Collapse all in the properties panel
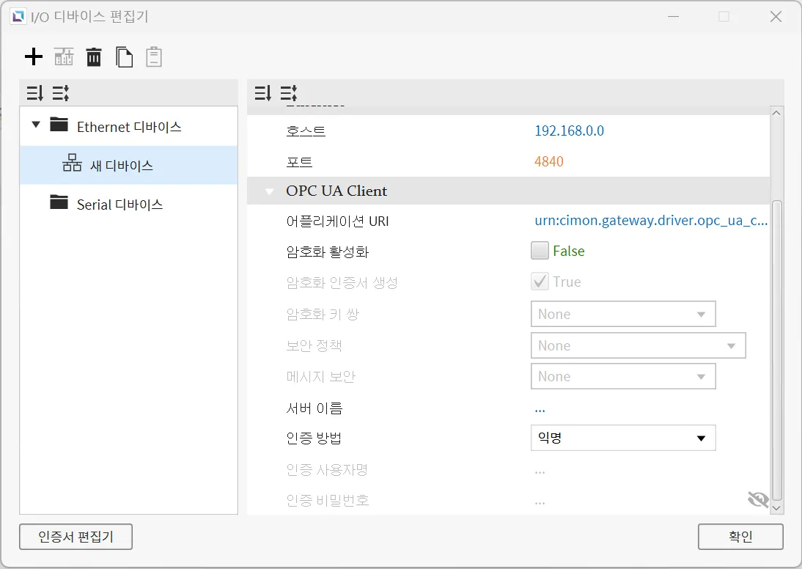Screen dimensions: 802x569 pos(262,93)
